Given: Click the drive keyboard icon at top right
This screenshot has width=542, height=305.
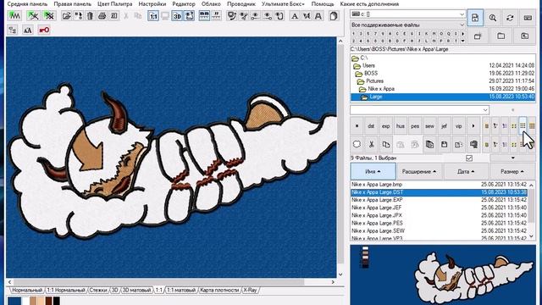Looking at the screenshot, I should pos(528,18).
